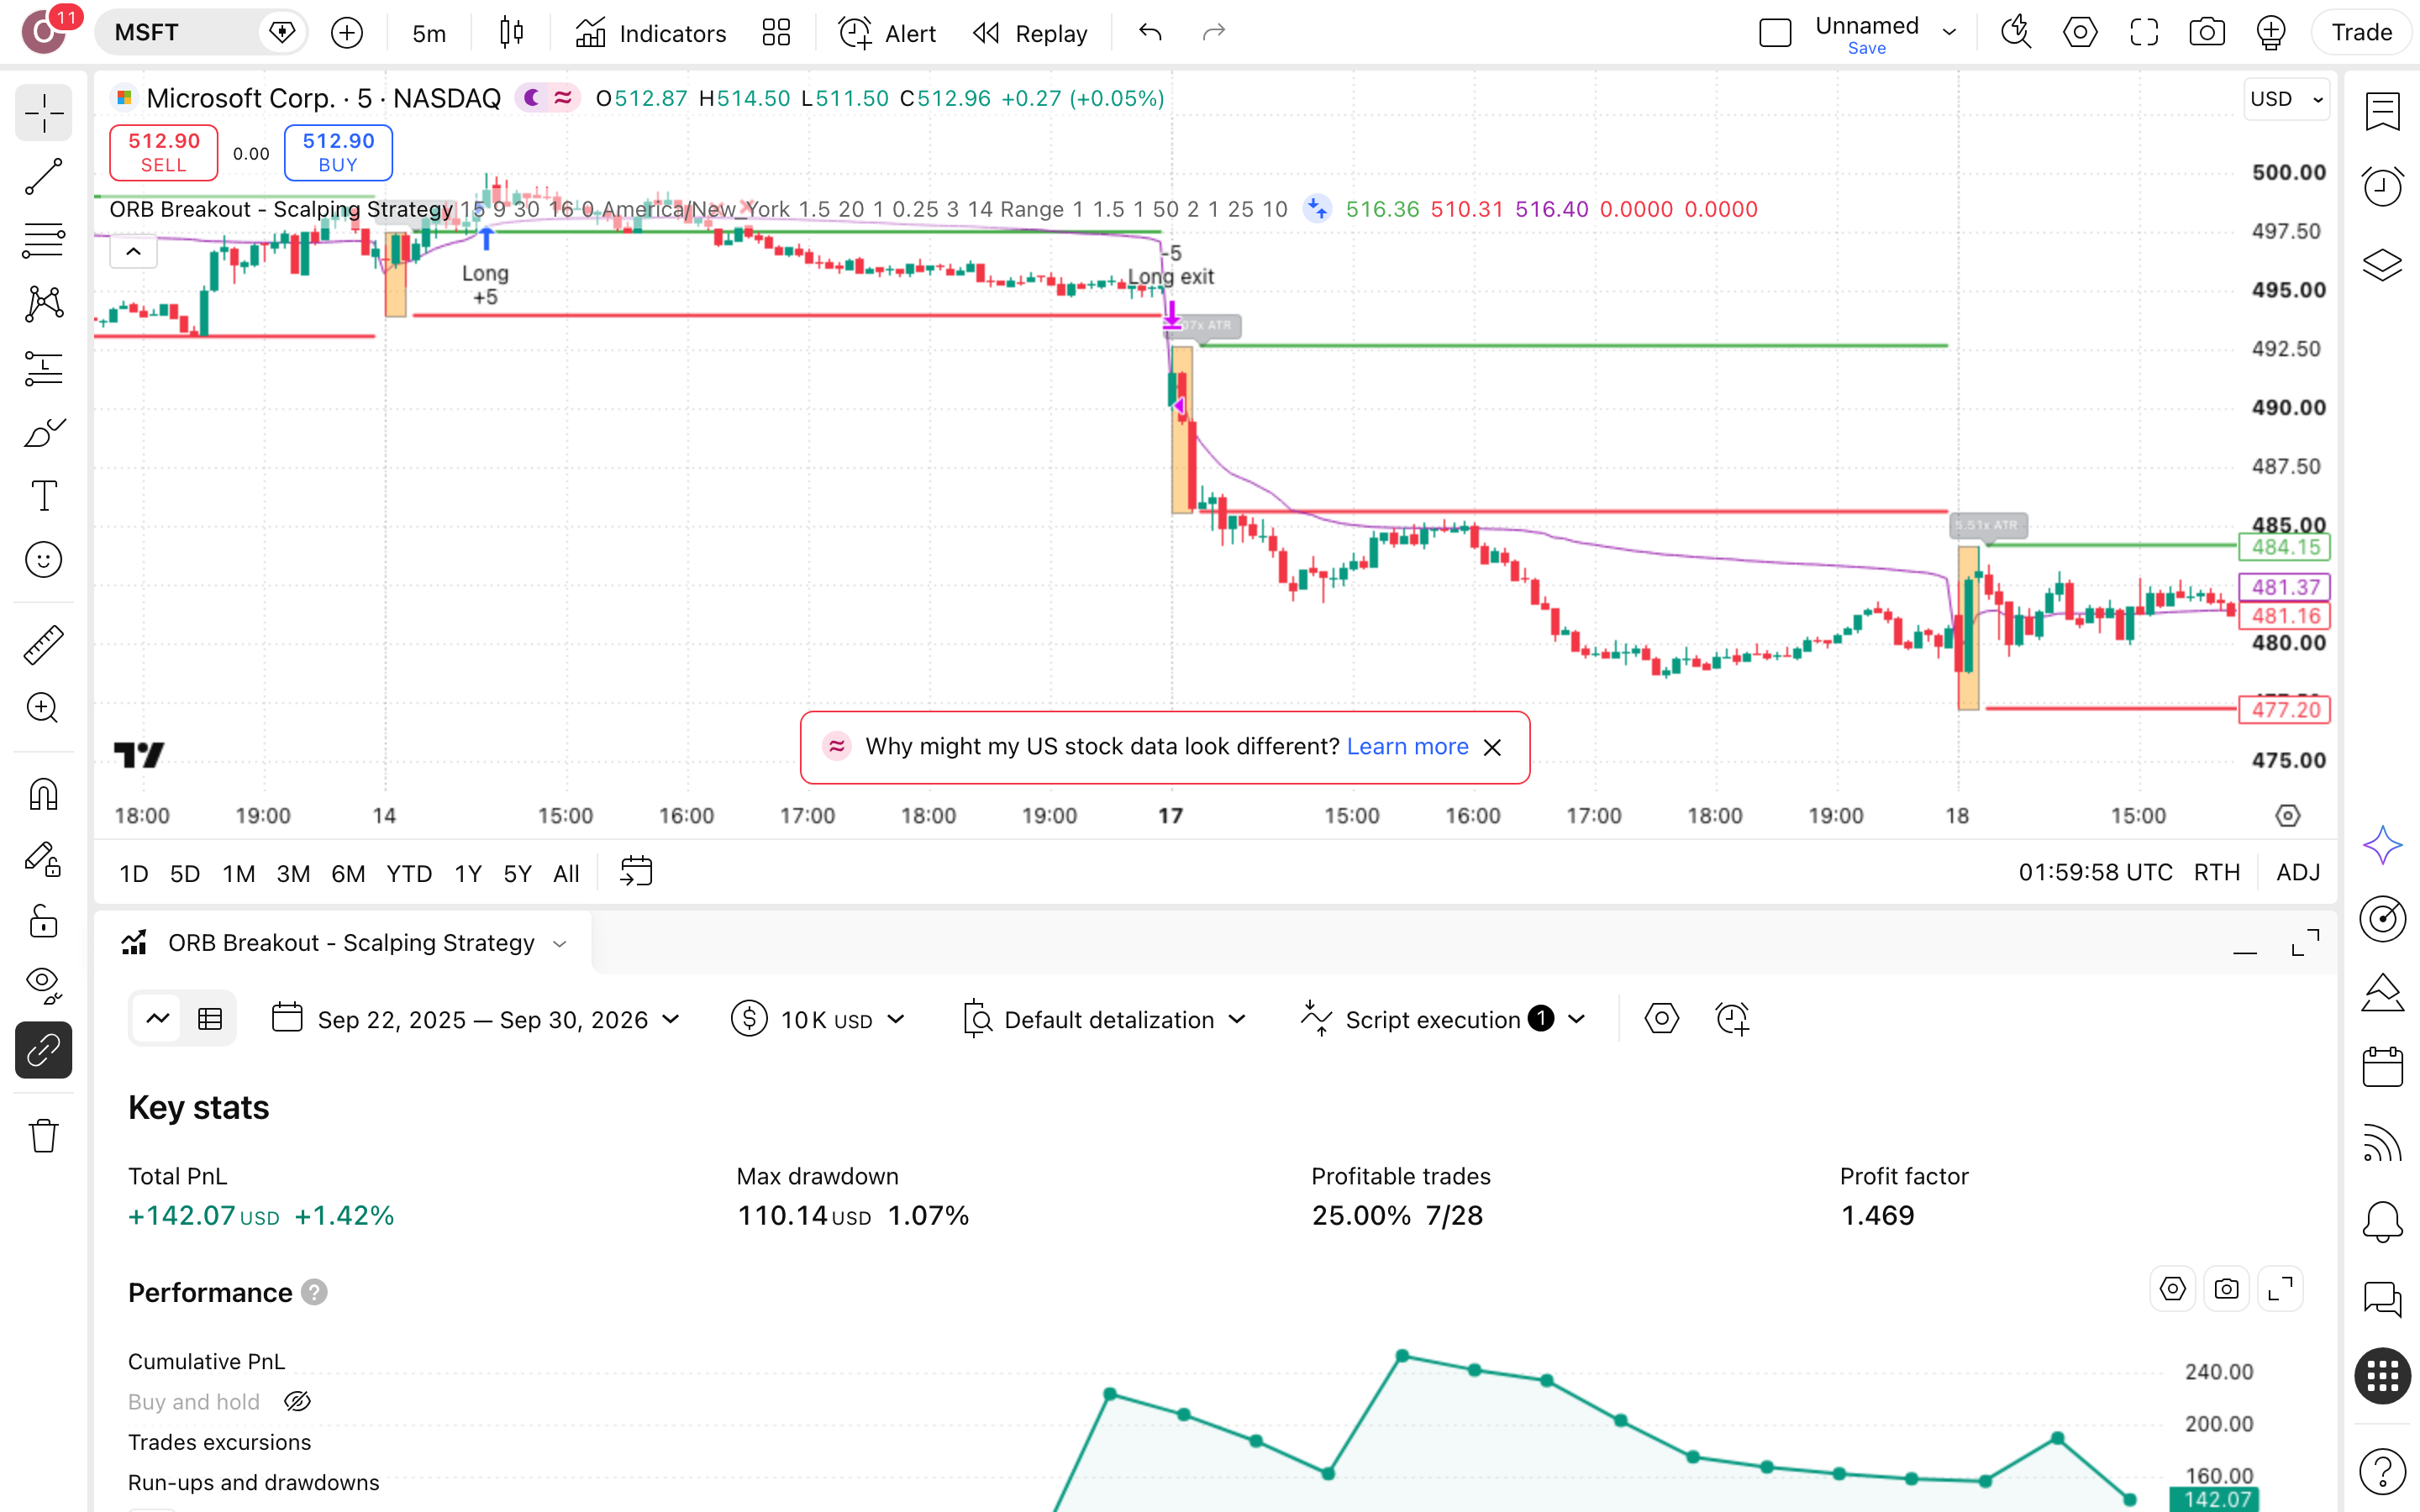
Task: Remove drawings with the trash icon
Action: tap(43, 1136)
